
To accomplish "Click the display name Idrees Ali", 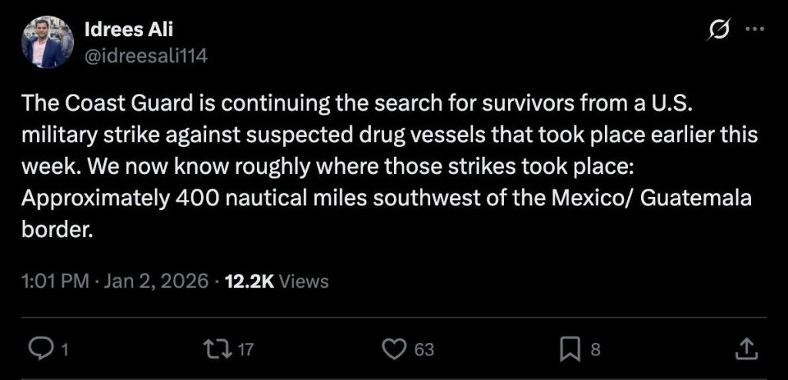I will 127,32.
